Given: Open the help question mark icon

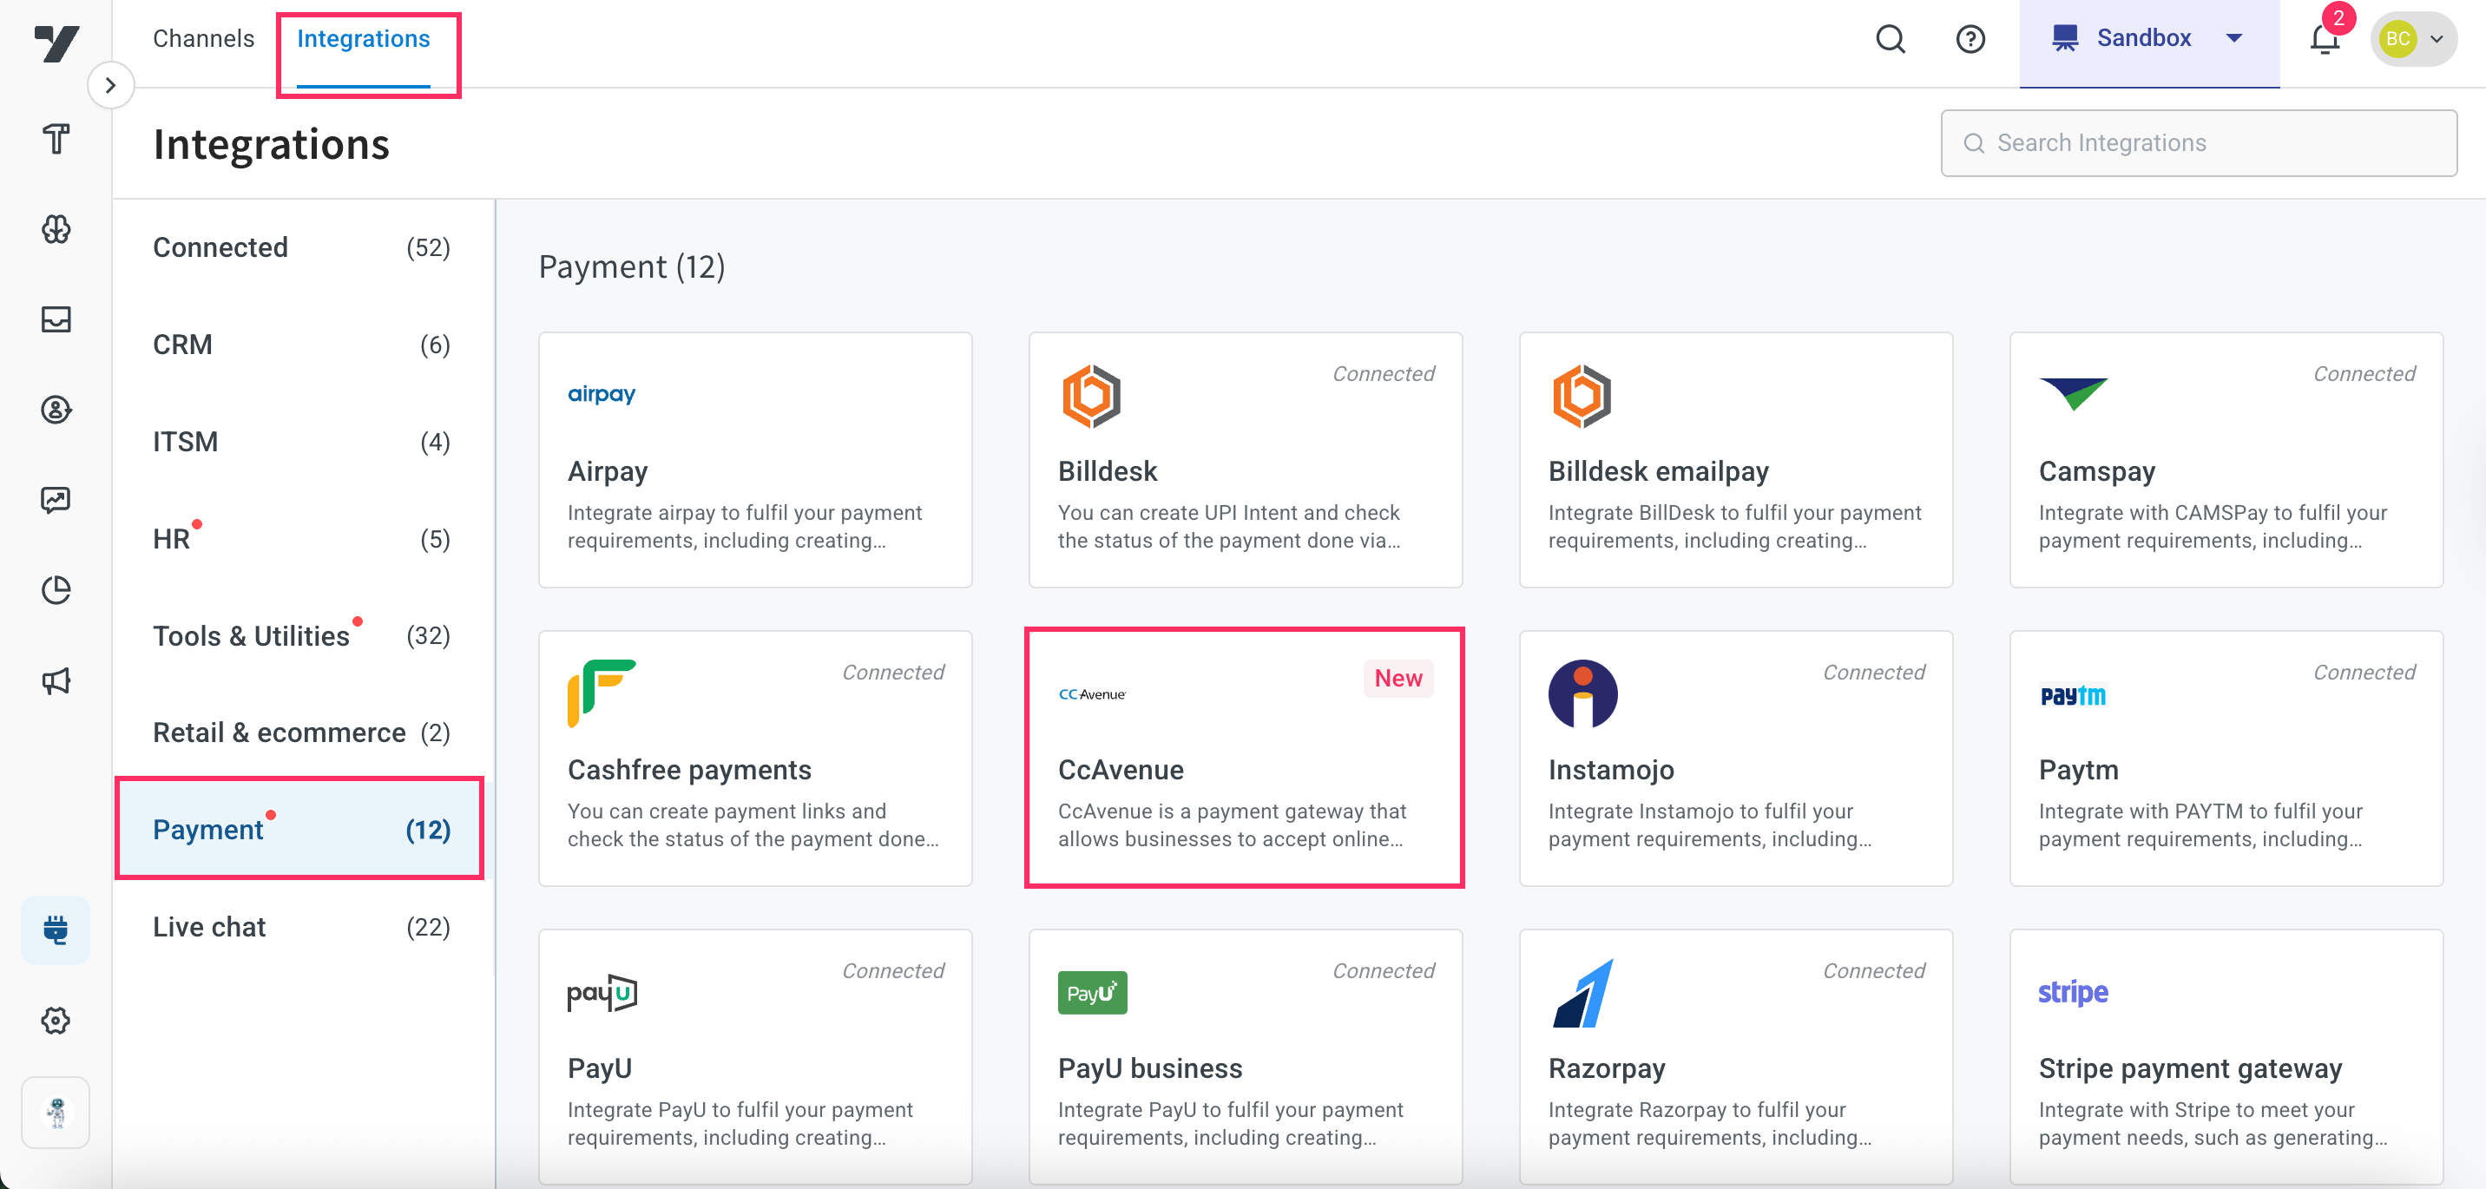Looking at the screenshot, I should click(1970, 38).
